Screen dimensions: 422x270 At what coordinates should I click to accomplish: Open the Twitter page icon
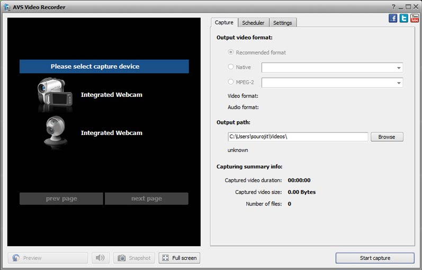point(403,19)
